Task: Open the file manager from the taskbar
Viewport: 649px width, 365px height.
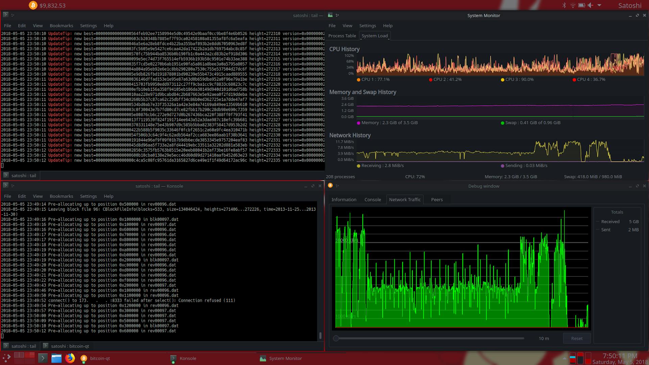Action: click(56, 358)
